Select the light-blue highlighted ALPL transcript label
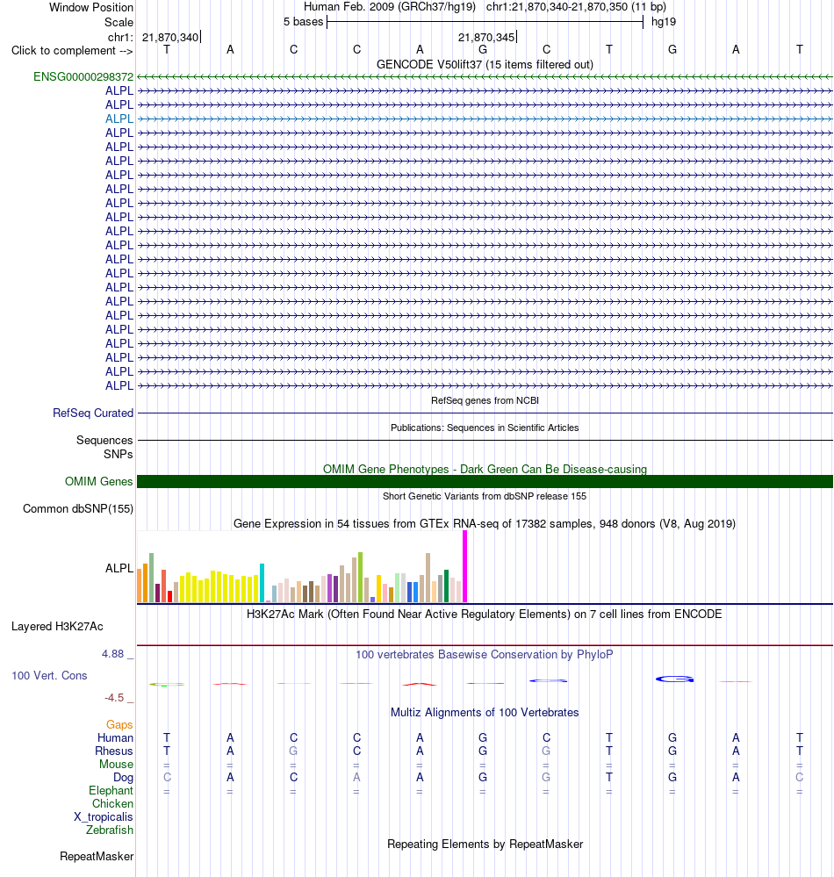 click(x=119, y=119)
